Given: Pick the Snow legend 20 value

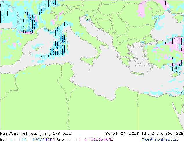Looking at the screenshot, I should tap(96, 140).
